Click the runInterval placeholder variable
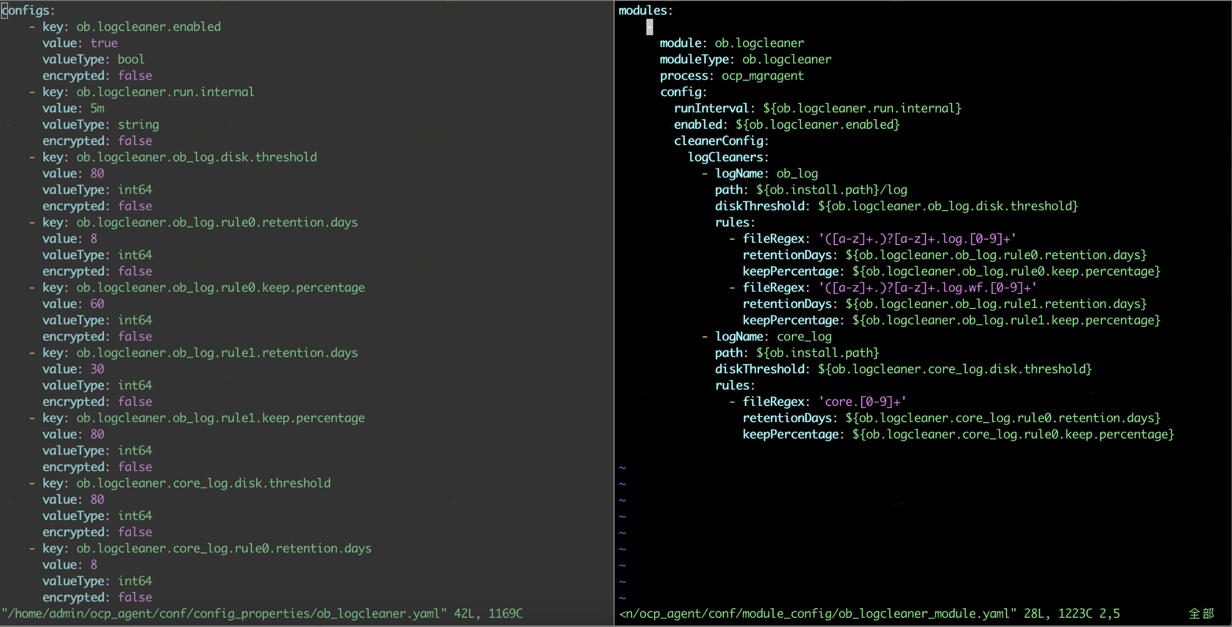The image size is (1232, 627). (862, 109)
